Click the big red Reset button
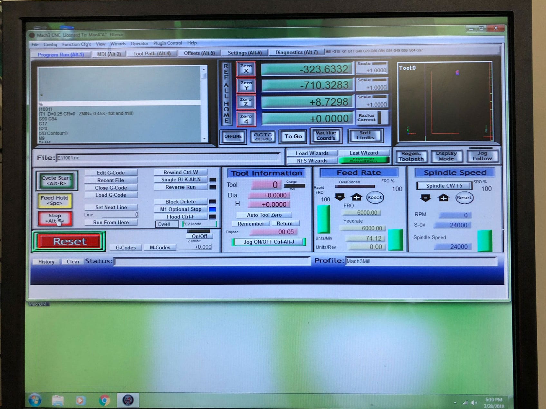 click(x=69, y=241)
